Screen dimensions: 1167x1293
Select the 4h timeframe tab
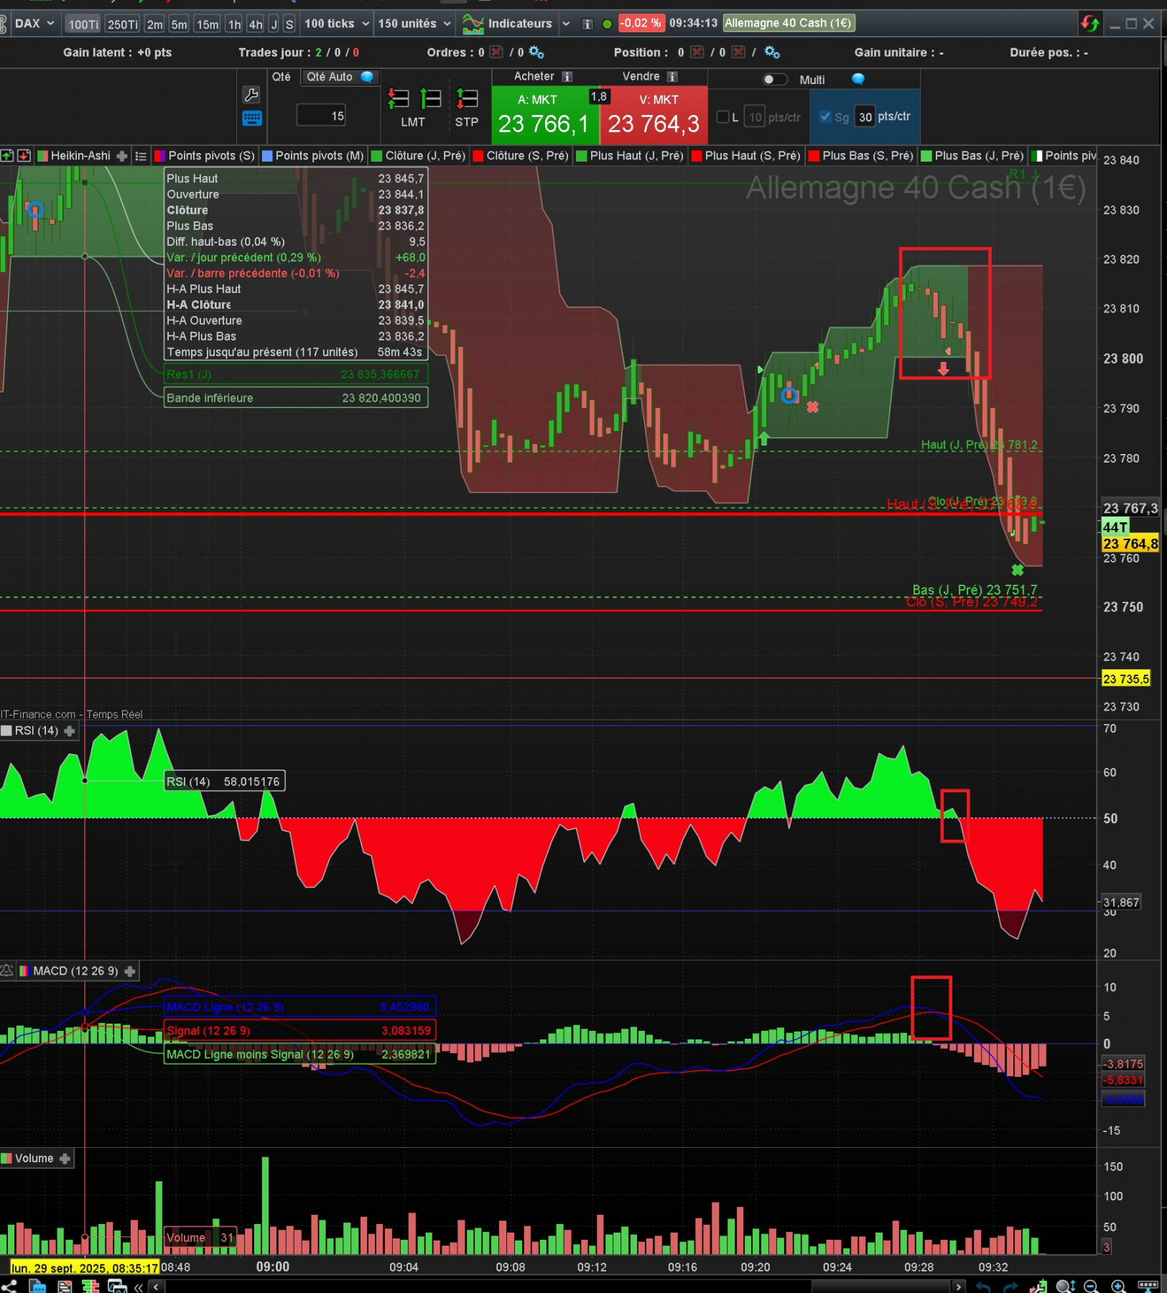click(x=256, y=24)
